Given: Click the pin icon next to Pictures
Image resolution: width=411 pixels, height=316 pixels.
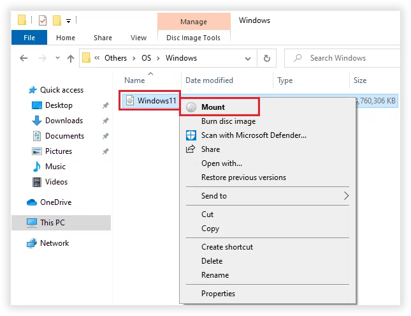Looking at the screenshot, I should 105,151.
